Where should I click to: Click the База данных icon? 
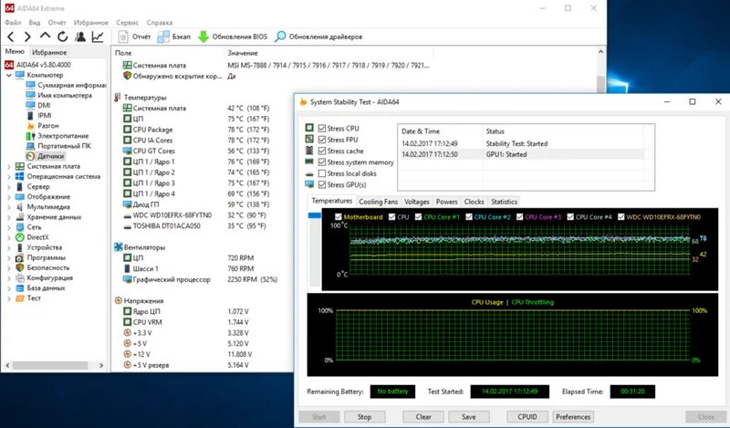[x=19, y=288]
